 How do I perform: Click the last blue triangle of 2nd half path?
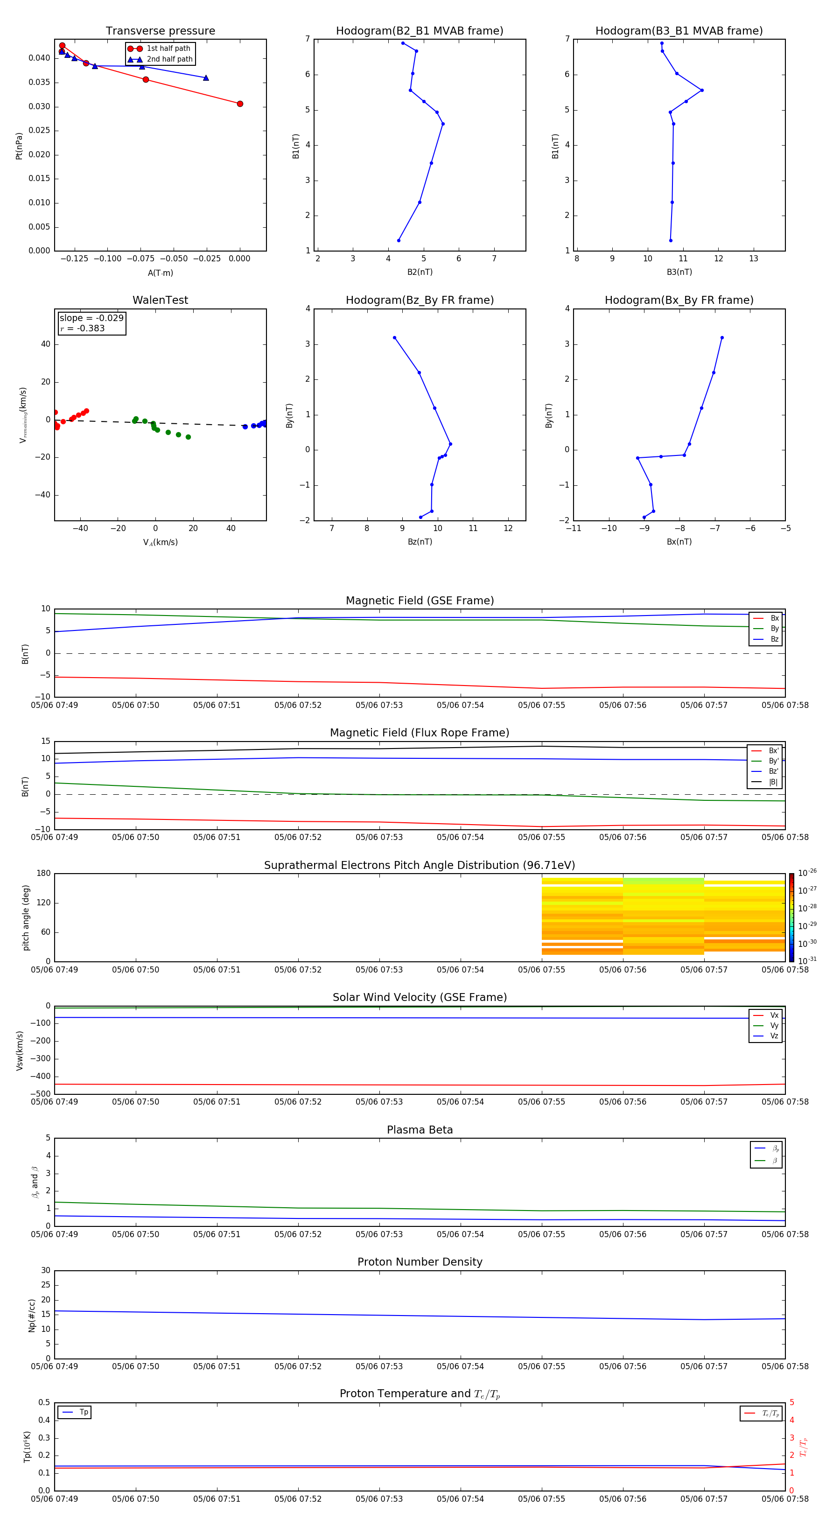click(206, 78)
